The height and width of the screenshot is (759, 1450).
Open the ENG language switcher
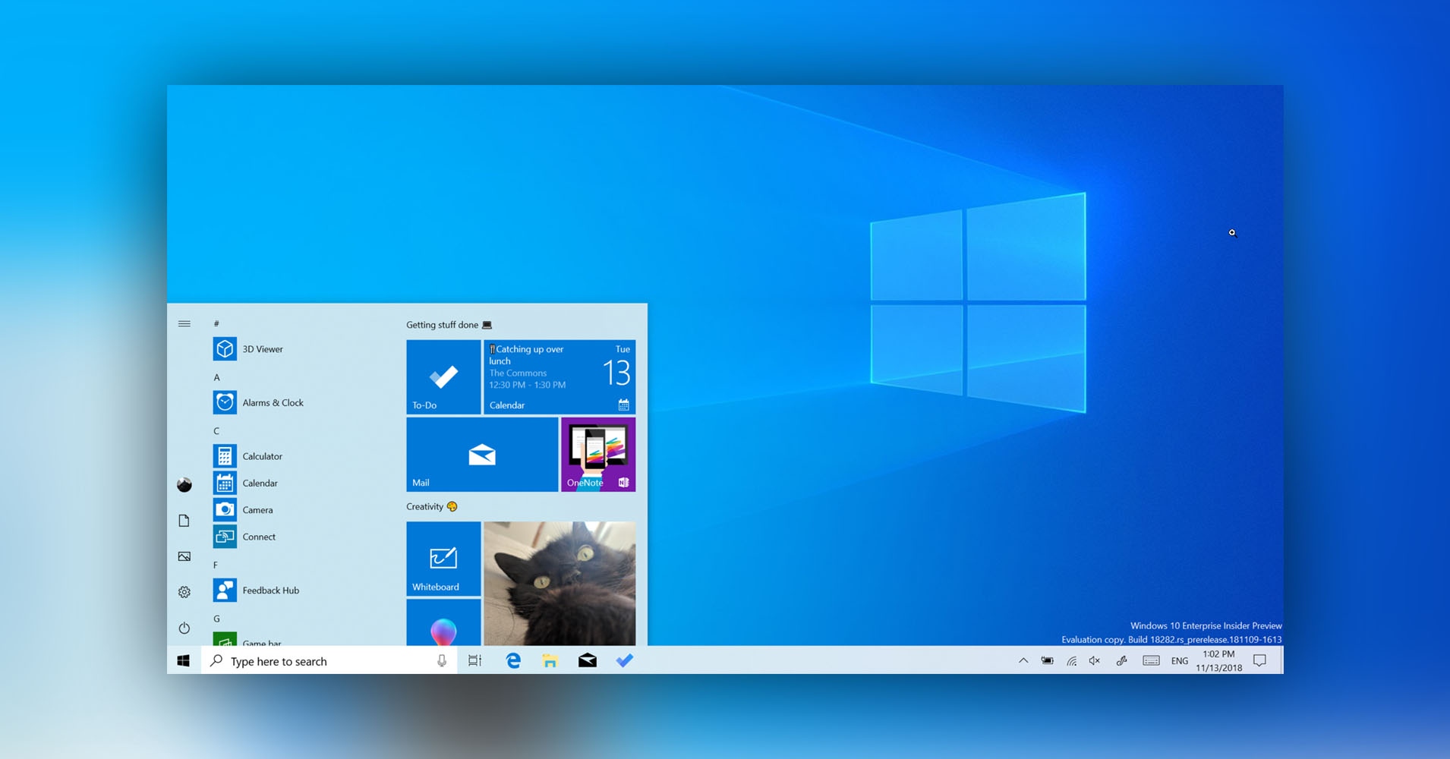click(1179, 660)
